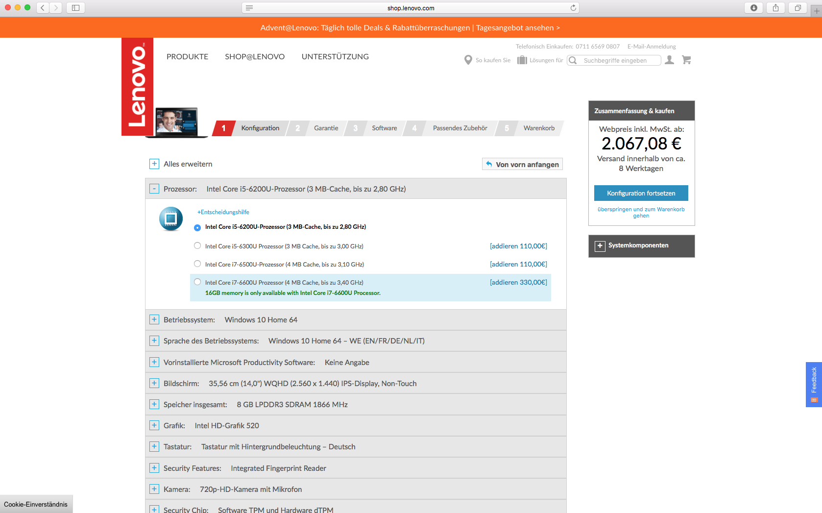This screenshot has width=822, height=513.
Task: Expand the Grafik section
Action: [154, 425]
